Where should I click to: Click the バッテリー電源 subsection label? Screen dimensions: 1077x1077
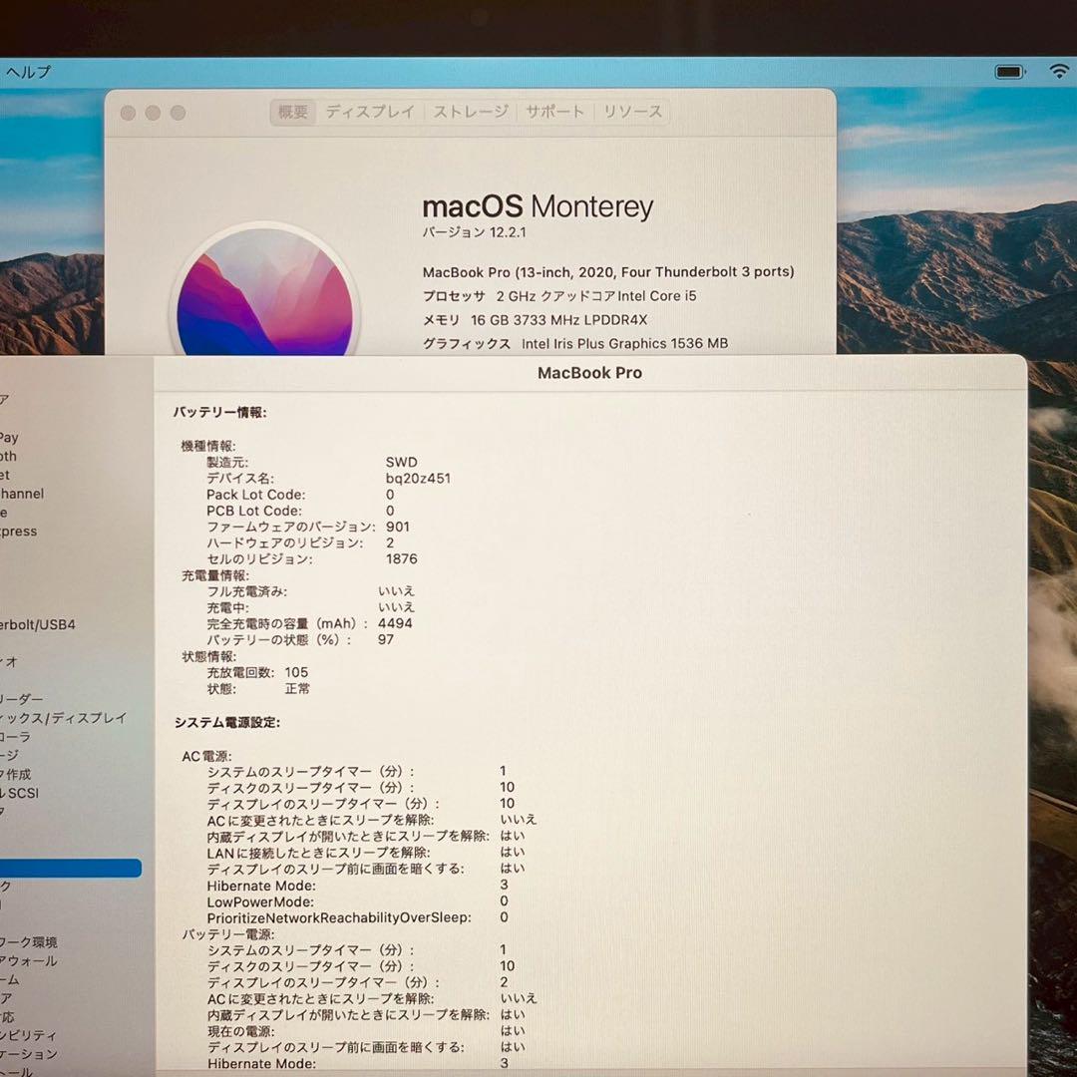228,934
